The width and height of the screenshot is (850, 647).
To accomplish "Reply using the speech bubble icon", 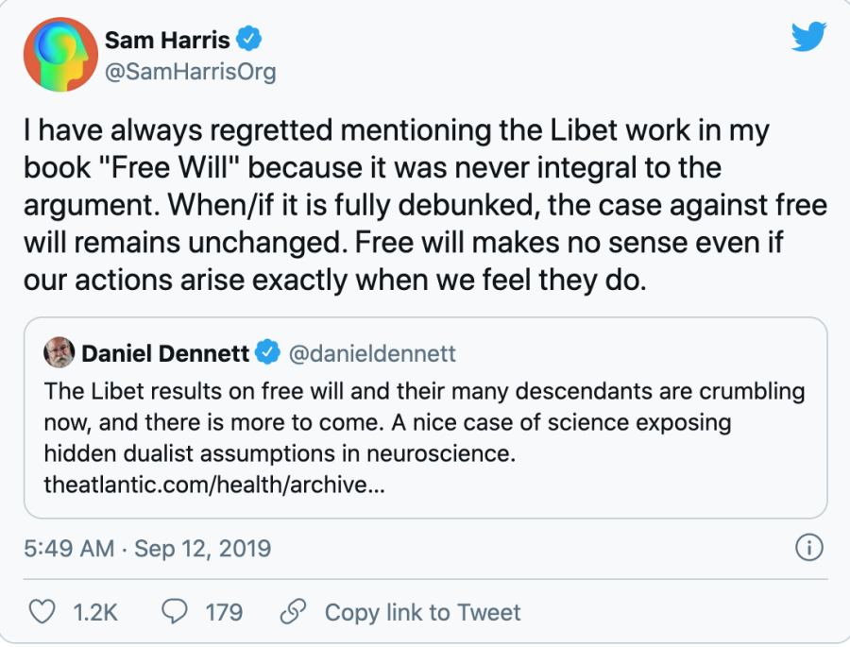I will coord(175,612).
